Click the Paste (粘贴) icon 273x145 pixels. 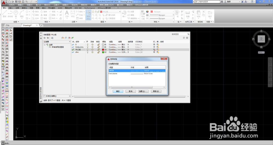[x=198, y=14]
